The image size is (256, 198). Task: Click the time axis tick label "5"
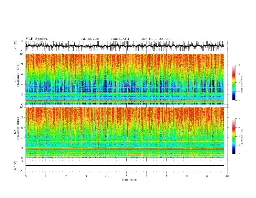coord(126,176)
